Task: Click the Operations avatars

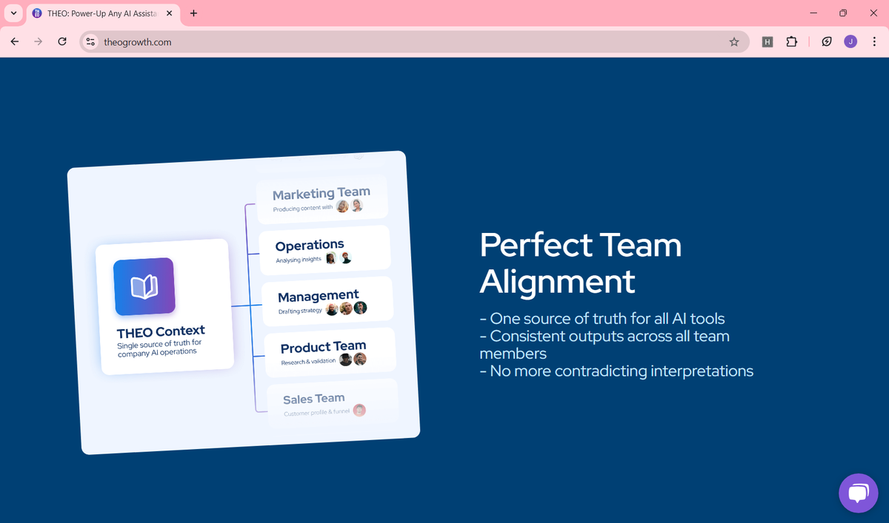Action: point(338,258)
